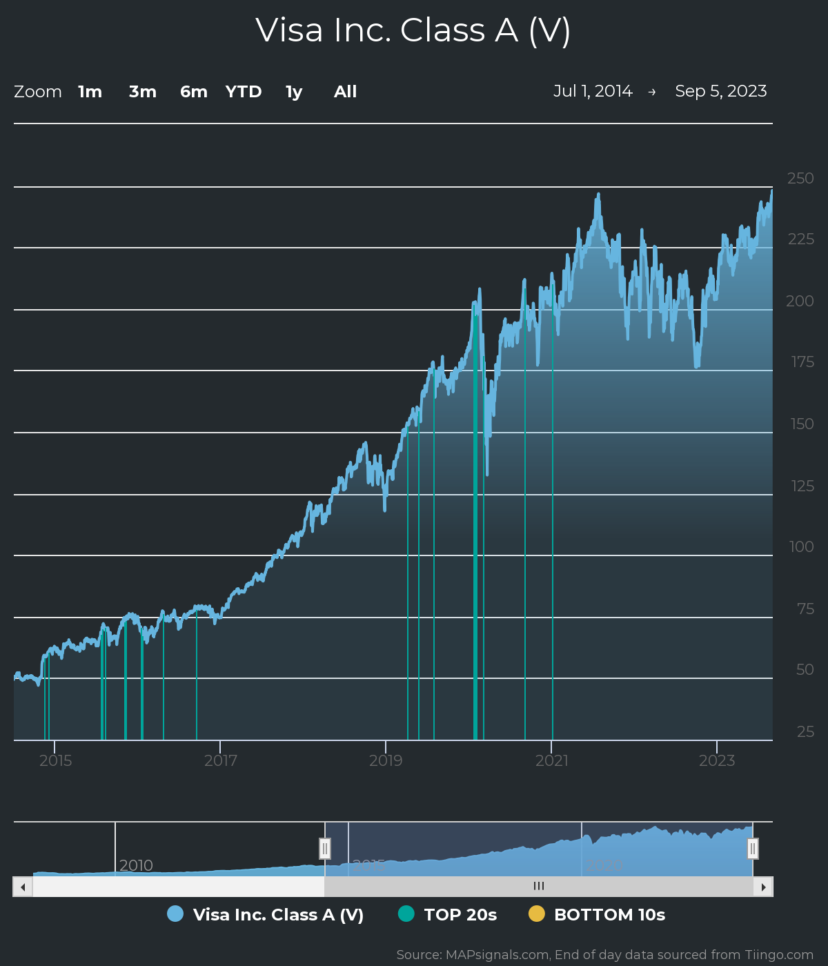Click the 2021 x-axis label

(552, 760)
